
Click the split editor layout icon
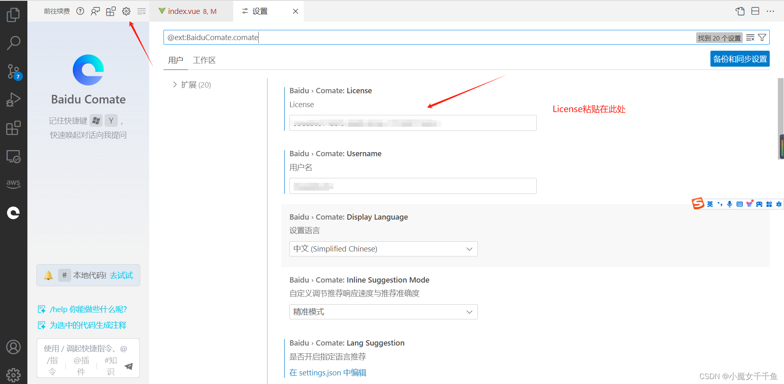pos(755,11)
